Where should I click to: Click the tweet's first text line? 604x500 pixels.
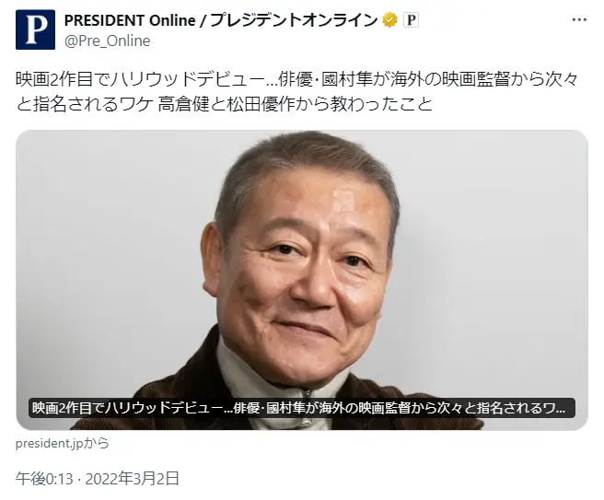click(x=297, y=79)
